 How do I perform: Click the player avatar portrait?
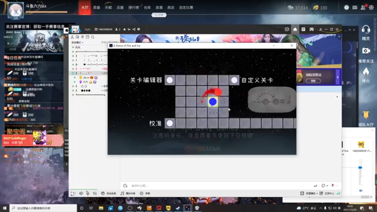16,10
